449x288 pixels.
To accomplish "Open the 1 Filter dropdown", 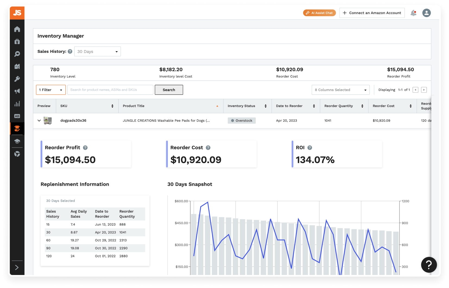I will (x=51, y=90).
